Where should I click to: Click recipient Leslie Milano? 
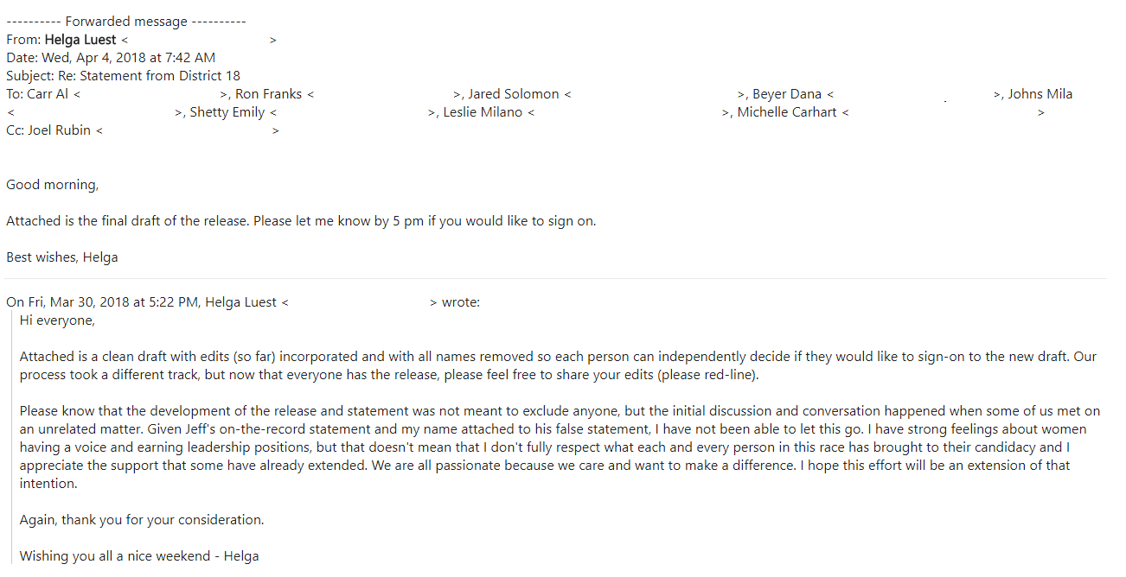[483, 112]
